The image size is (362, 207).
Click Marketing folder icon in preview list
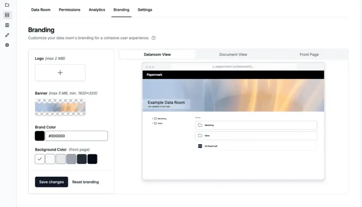(200, 125)
